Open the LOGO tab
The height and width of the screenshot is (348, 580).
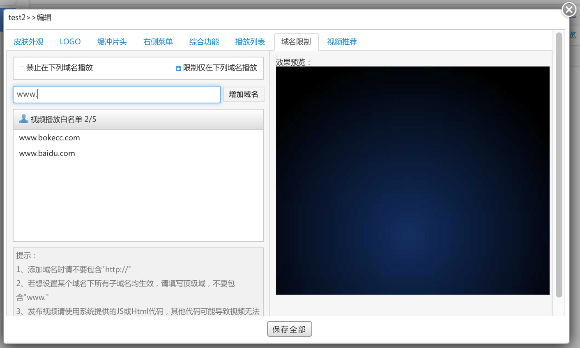(x=70, y=42)
